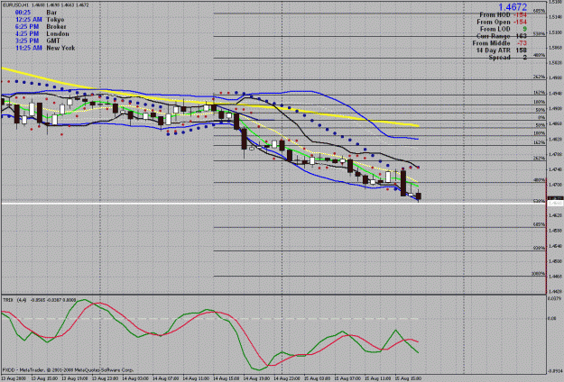Click the "4:25 PM" London time
The width and height of the screenshot is (564, 382).
27,33
